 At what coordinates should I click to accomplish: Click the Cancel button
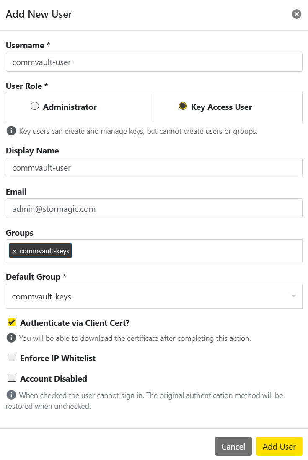pos(233,446)
